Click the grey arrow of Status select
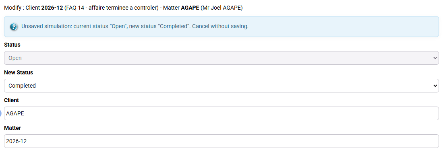 click(435, 58)
